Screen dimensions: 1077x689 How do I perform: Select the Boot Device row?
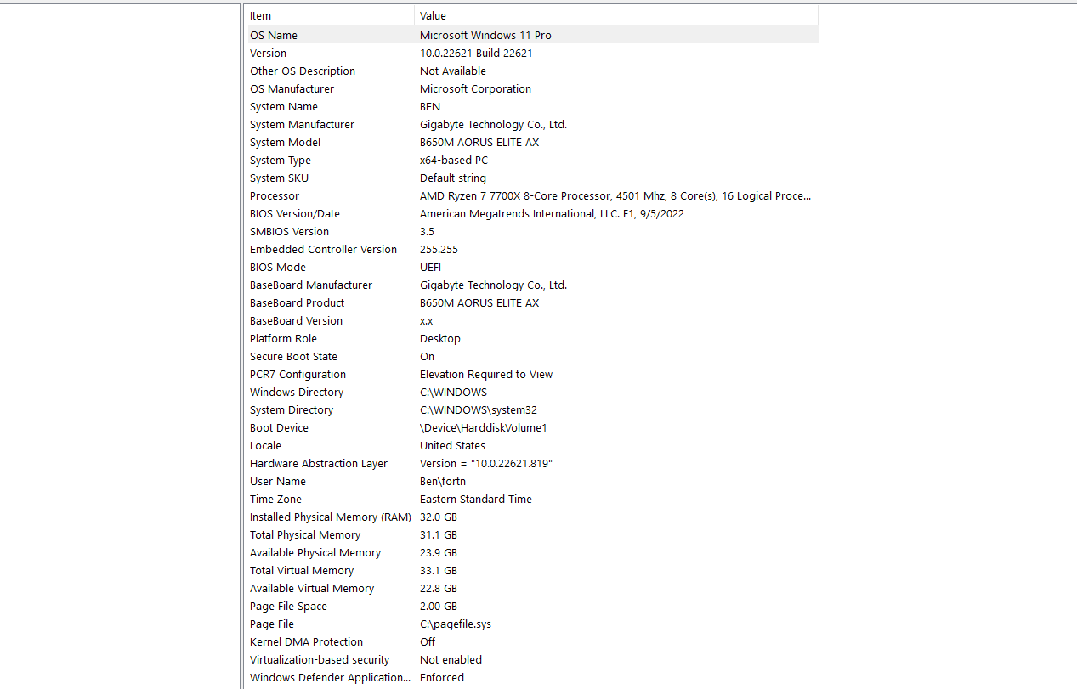pyautogui.click(x=532, y=427)
